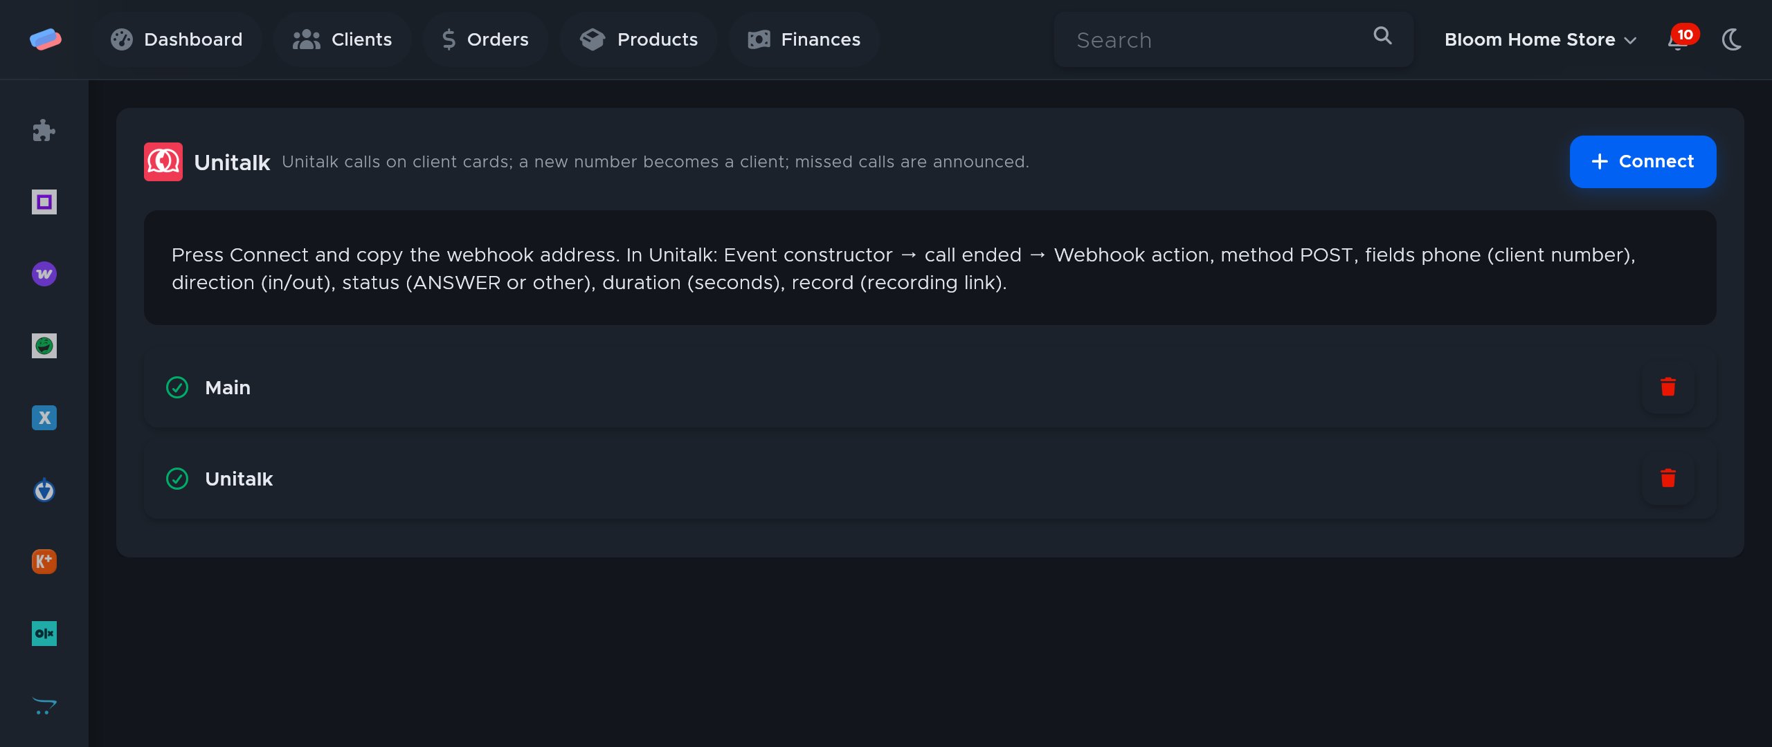Open the Orders section

click(485, 39)
